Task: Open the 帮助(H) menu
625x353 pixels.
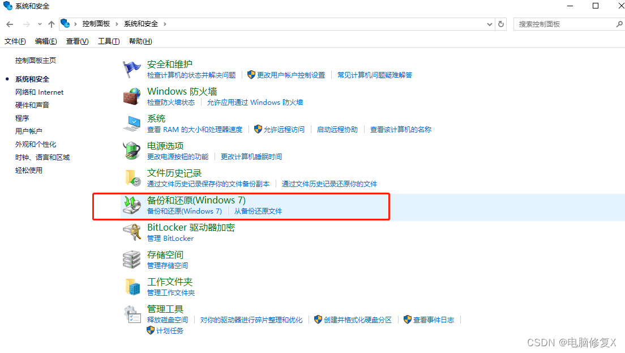Action: pyautogui.click(x=140, y=41)
